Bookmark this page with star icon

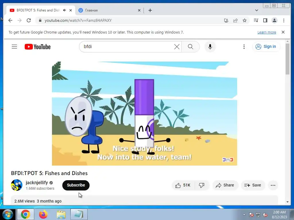click(x=245, y=20)
